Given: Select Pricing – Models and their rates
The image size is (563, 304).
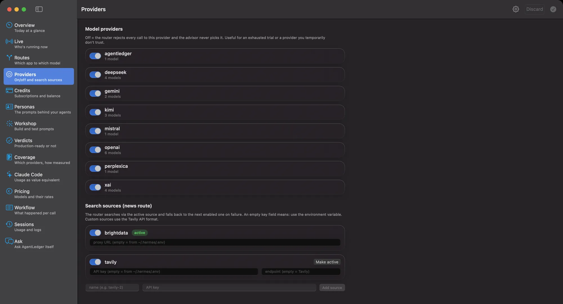Looking at the screenshot, I should pyautogui.click(x=39, y=194).
